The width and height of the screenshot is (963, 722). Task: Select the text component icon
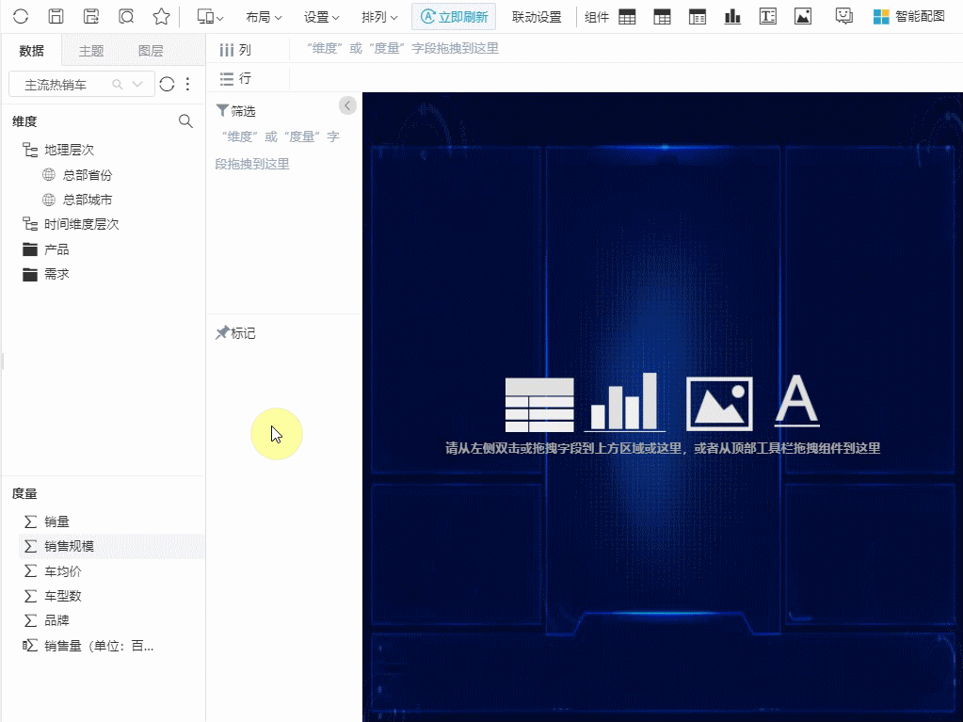(x=767, y=17)
